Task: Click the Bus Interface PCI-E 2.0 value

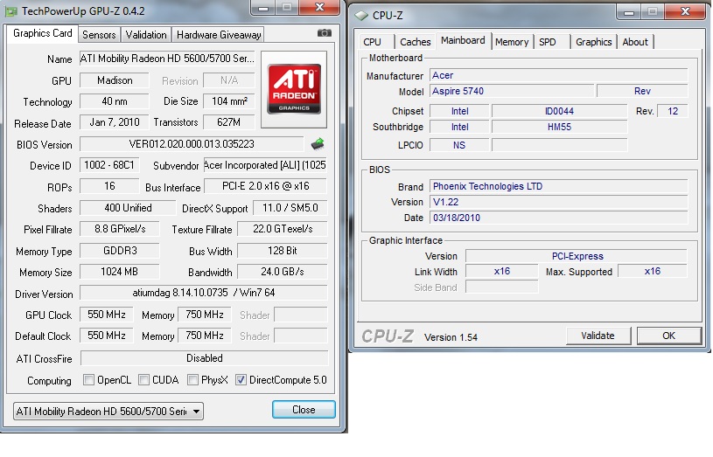Action: click(266, 186)
